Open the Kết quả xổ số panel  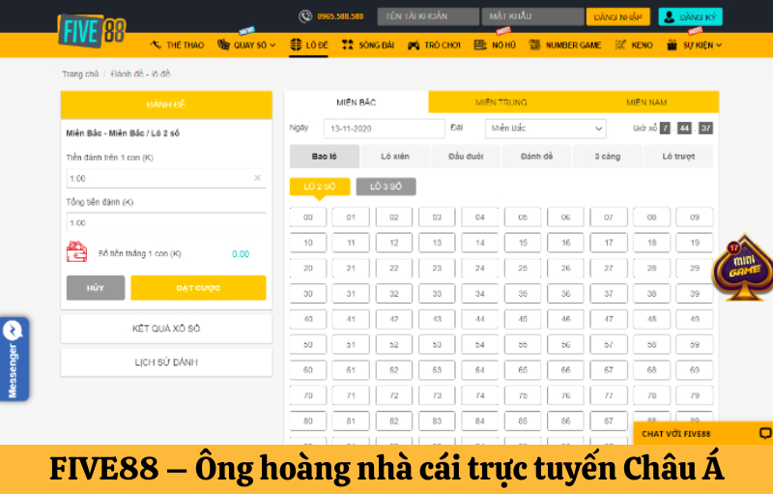[x=166, y=329]
